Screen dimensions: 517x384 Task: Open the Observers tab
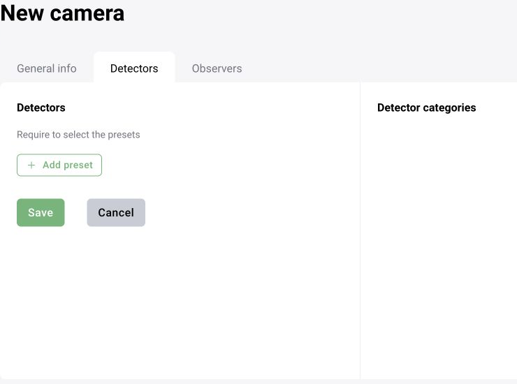217,68
